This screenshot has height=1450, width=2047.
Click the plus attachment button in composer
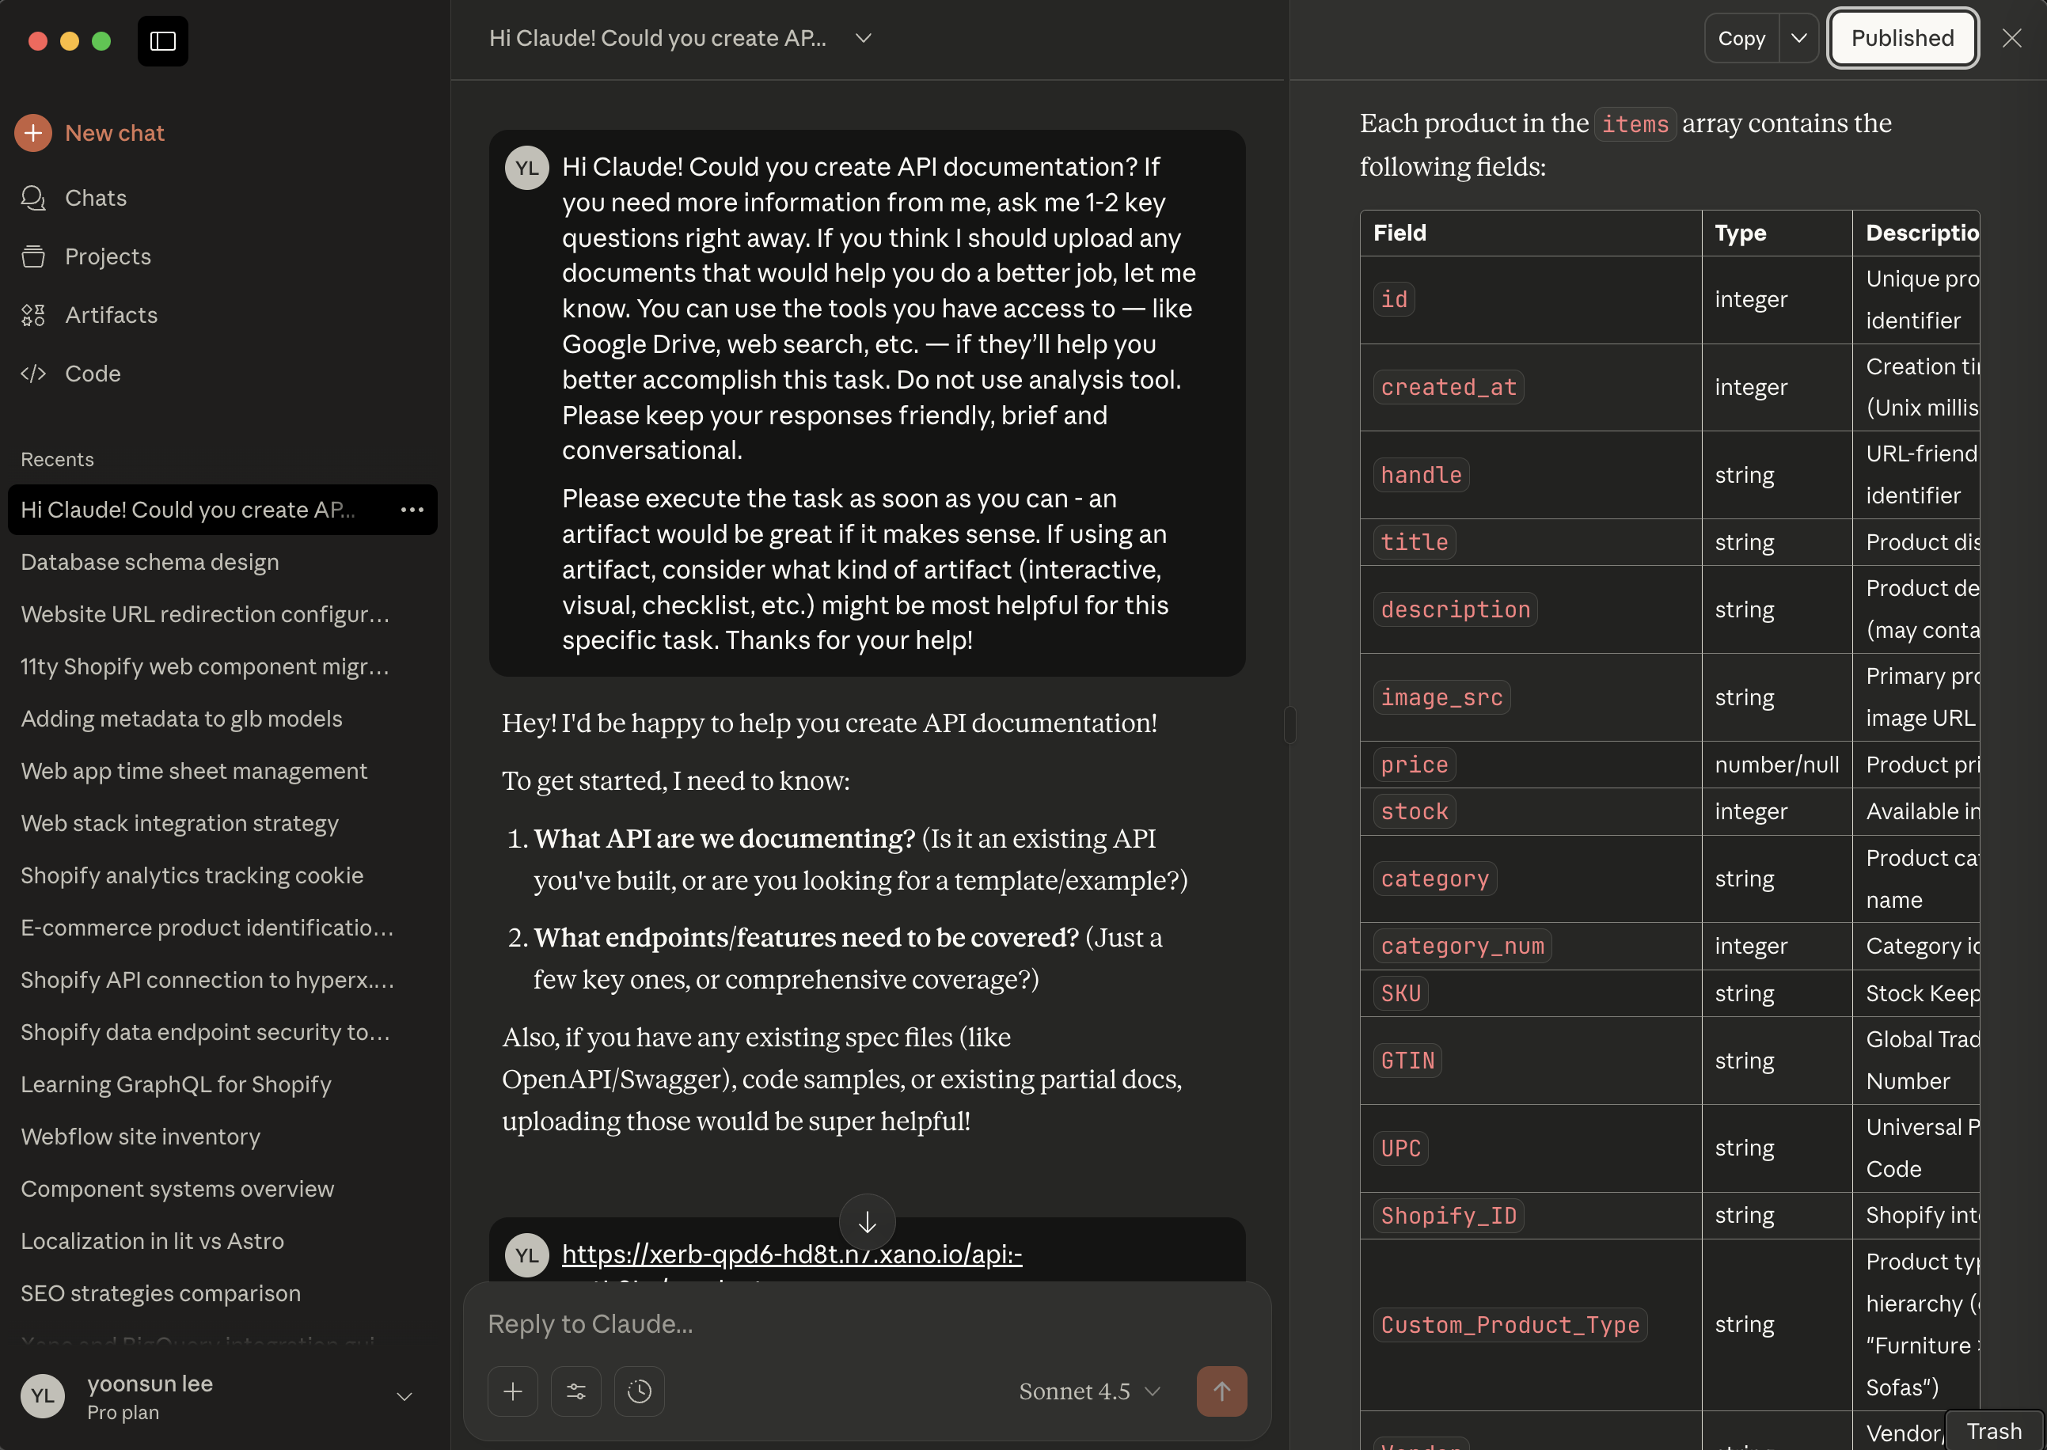point(512,1391)
